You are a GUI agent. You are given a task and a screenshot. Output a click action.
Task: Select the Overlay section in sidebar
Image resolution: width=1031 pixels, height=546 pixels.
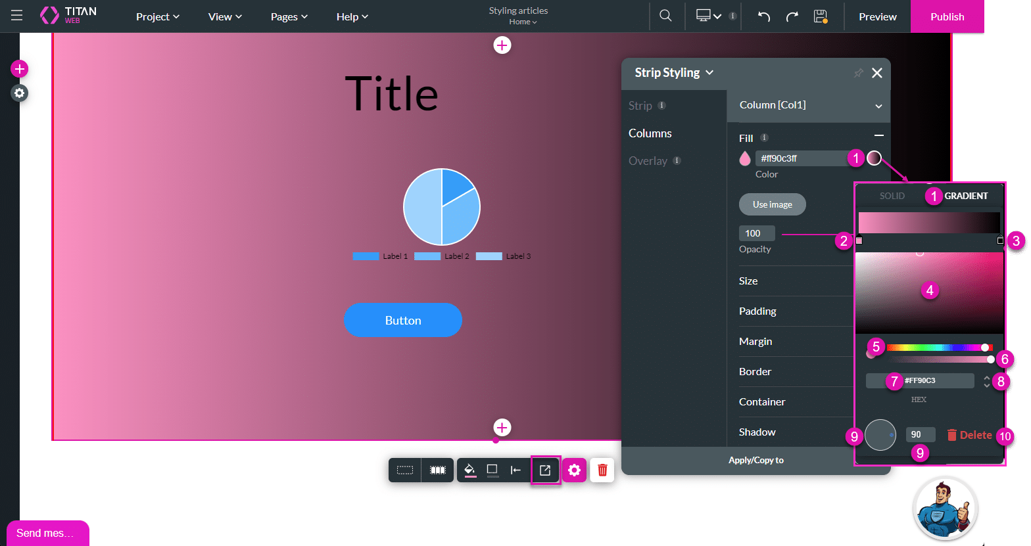point(648,161)
